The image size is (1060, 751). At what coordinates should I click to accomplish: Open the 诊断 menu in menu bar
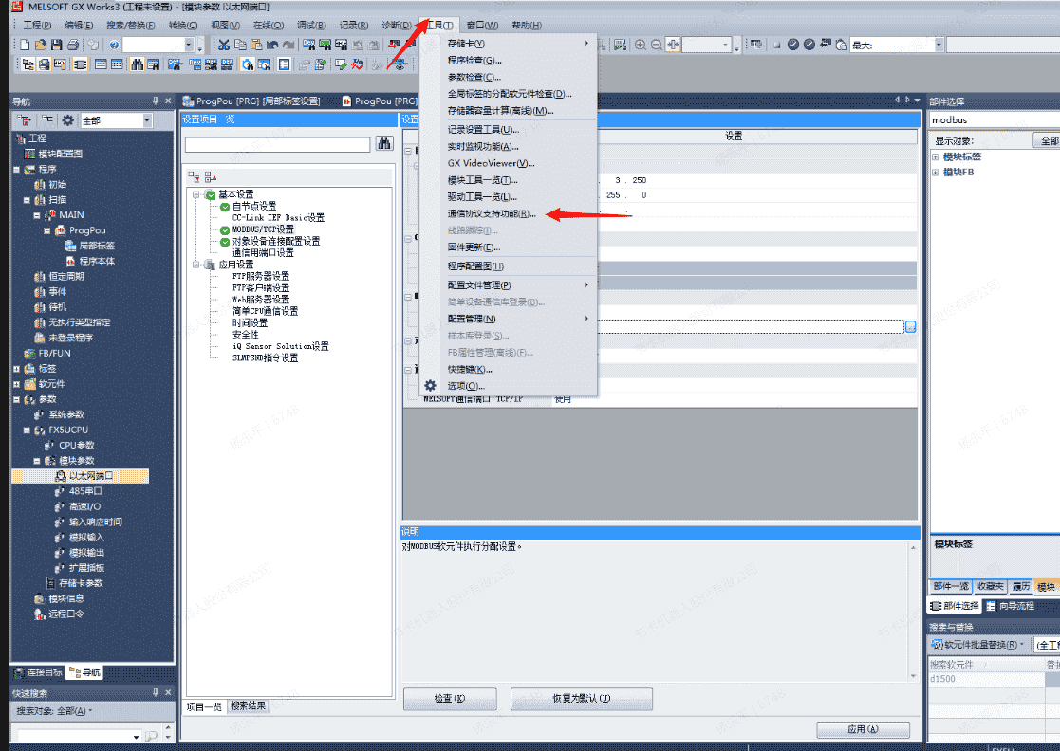396,25
